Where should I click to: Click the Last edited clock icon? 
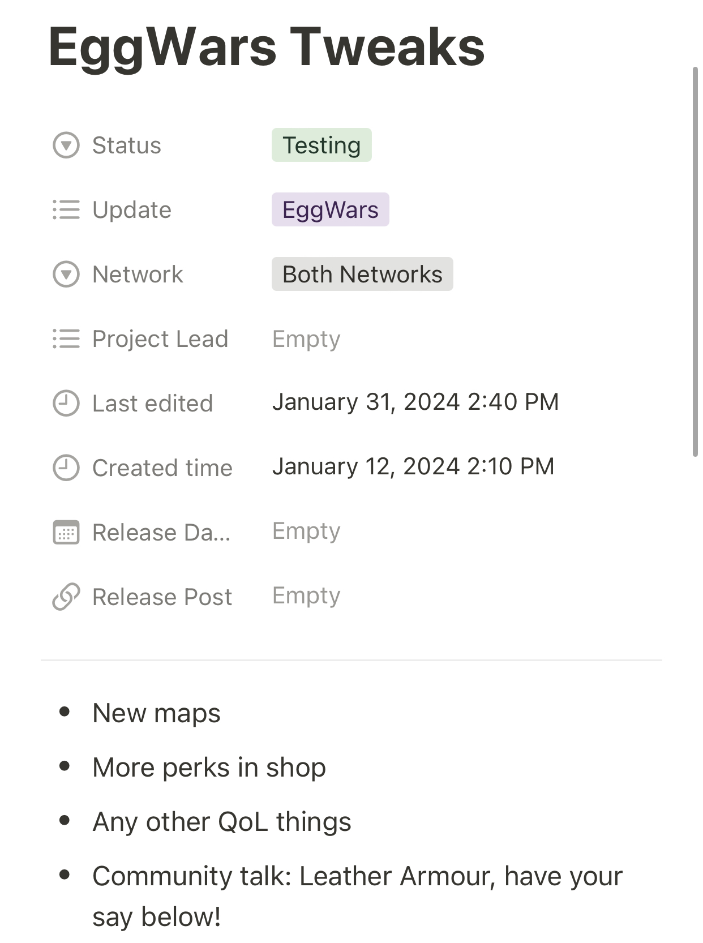click(x=66, y=404)
